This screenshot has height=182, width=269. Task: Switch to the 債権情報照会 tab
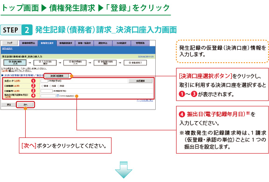pyautogui.click(x=28, y=43)
